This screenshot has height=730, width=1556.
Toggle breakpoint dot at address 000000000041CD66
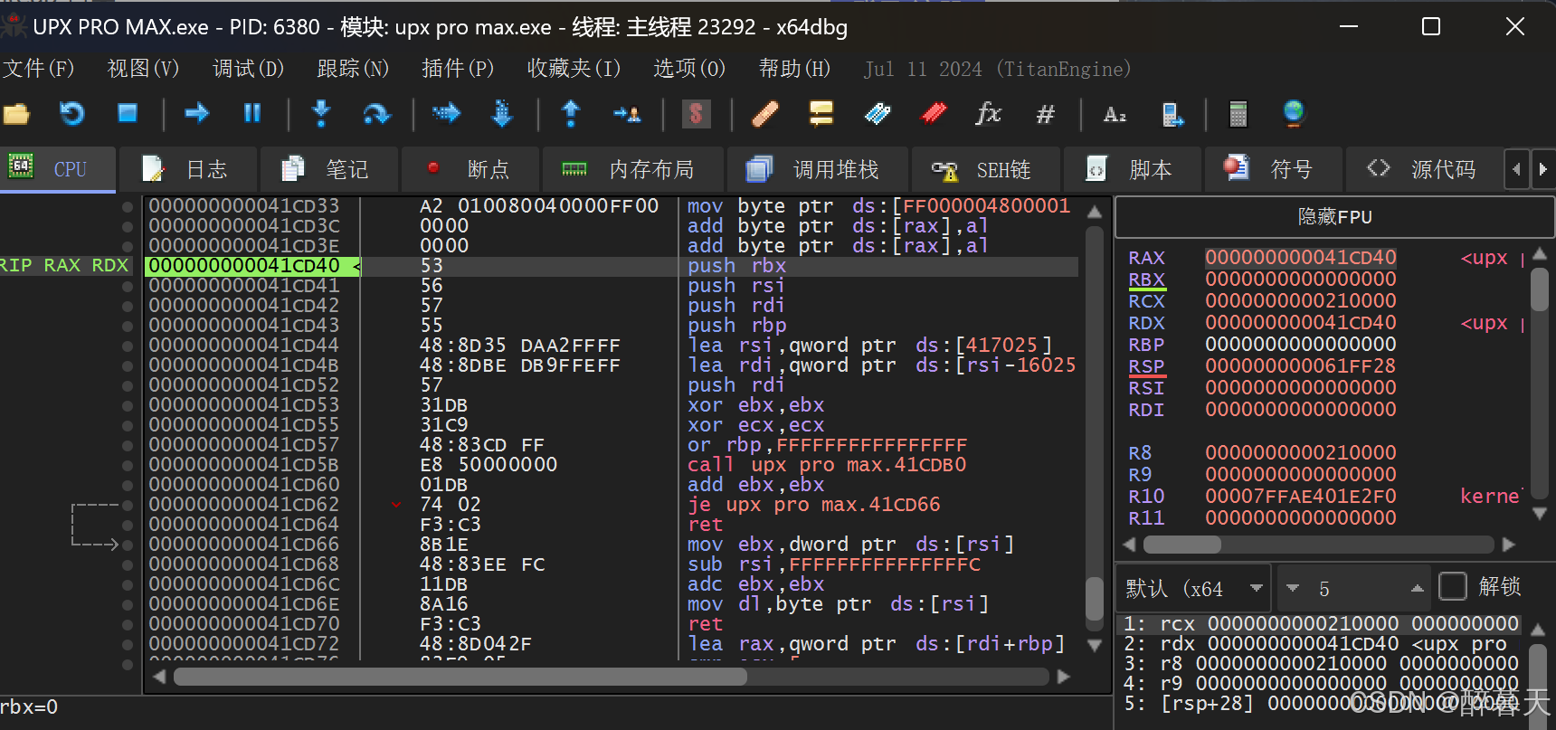tap(128, 545)
